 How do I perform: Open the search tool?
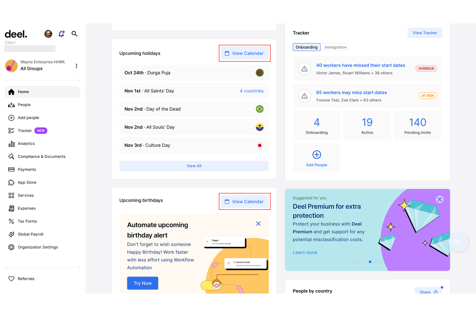74,34
